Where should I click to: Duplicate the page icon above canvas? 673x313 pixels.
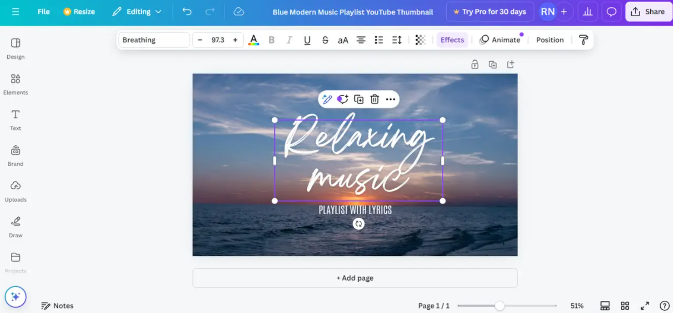click(493, 64)
